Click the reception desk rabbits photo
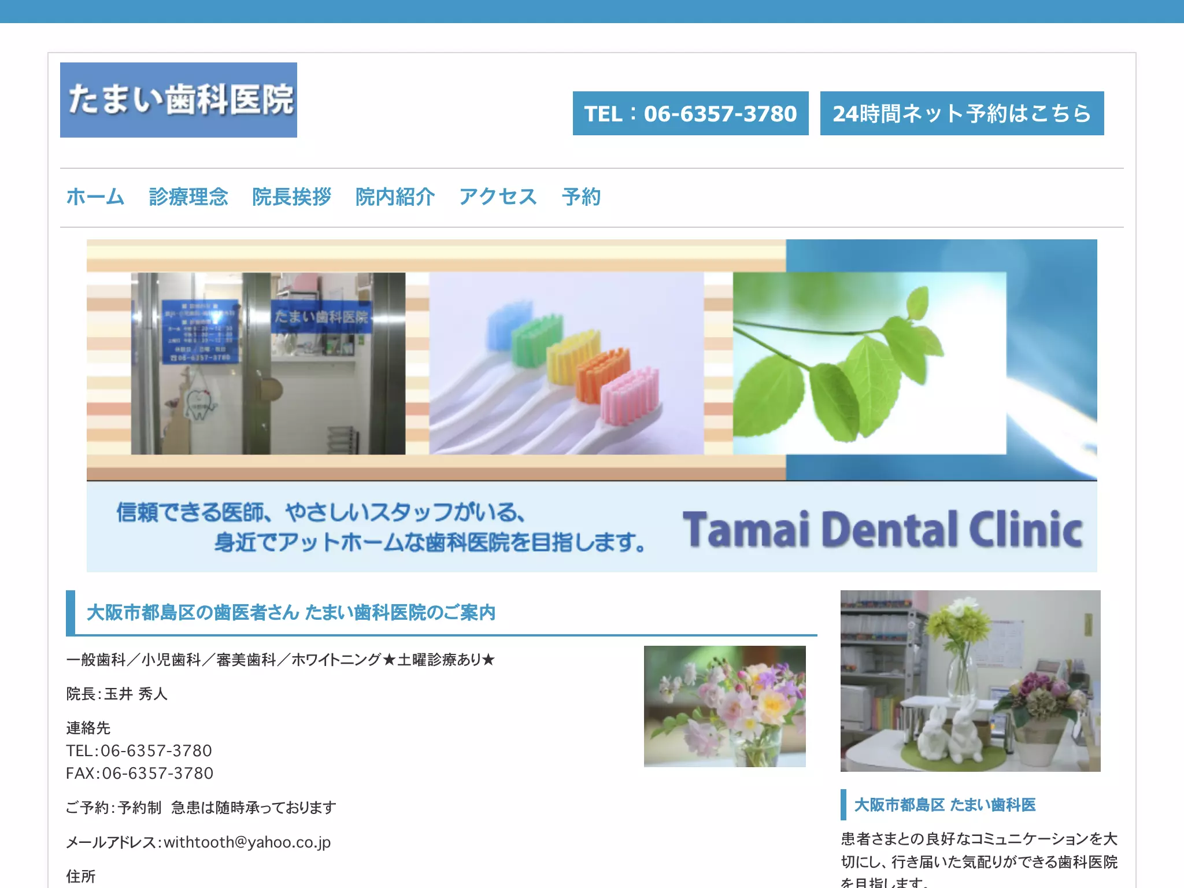This screenshot has height=888, width=1184. click(971, 681)
